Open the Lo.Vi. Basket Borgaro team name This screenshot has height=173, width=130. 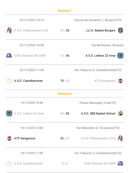tap(101, 31)
